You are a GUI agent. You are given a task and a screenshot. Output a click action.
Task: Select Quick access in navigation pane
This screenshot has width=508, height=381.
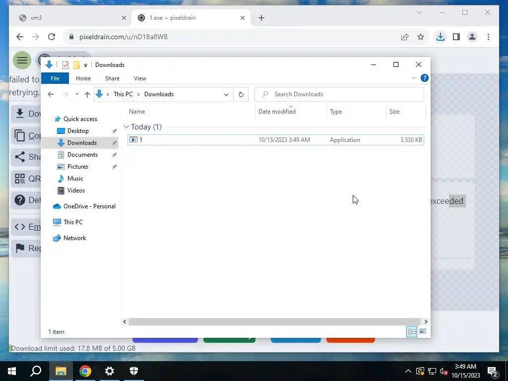point(80,119)
